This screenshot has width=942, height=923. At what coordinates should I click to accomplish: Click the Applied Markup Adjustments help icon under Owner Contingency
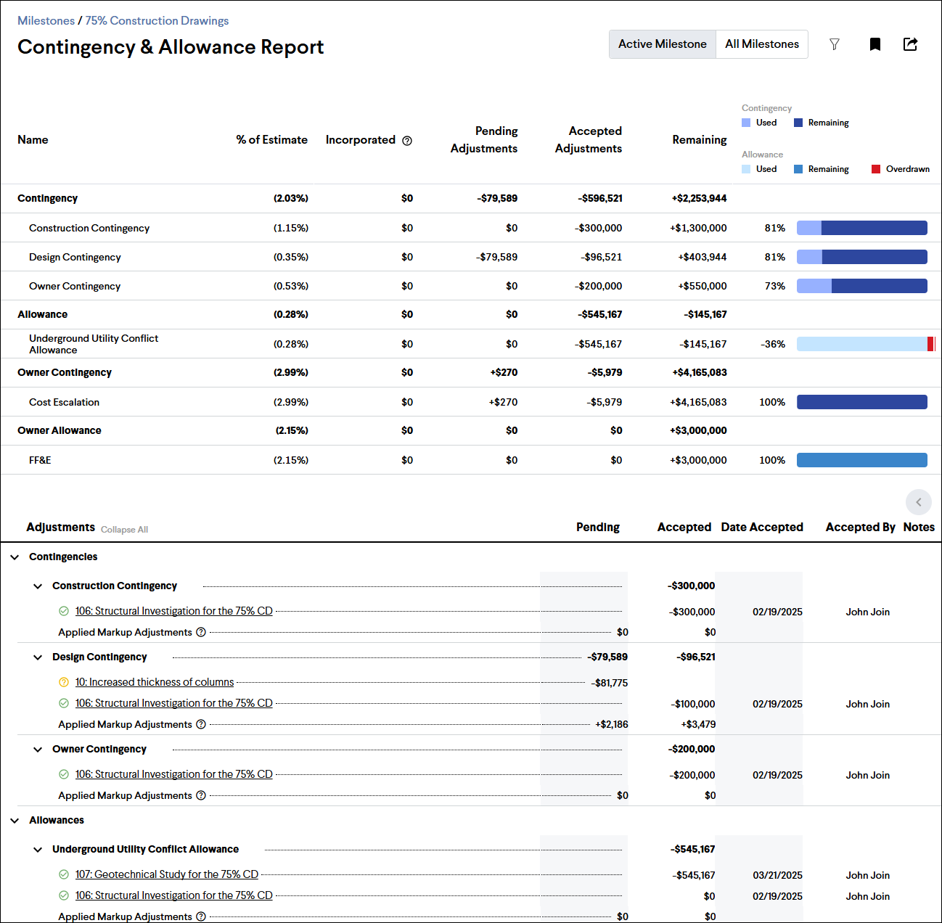[201, 795]
